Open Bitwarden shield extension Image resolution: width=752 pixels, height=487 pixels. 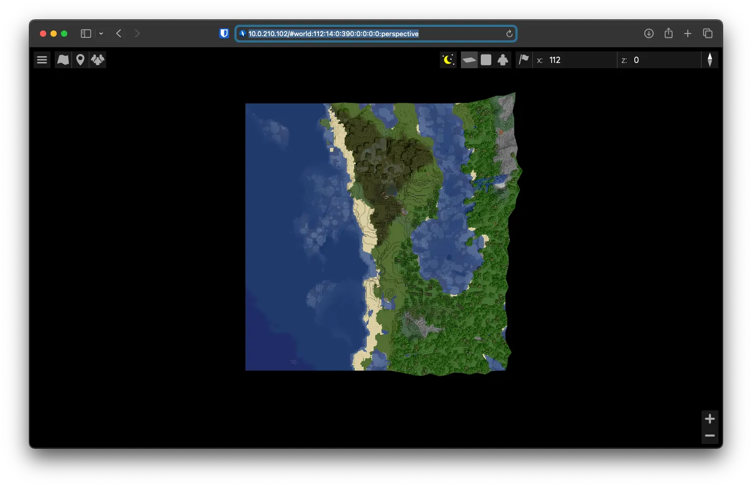[x=224, y=34]
